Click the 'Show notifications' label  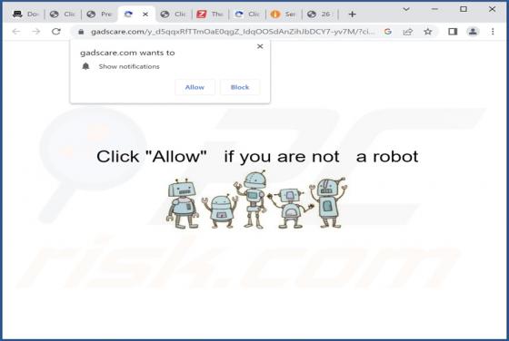[x=129, y=66]
